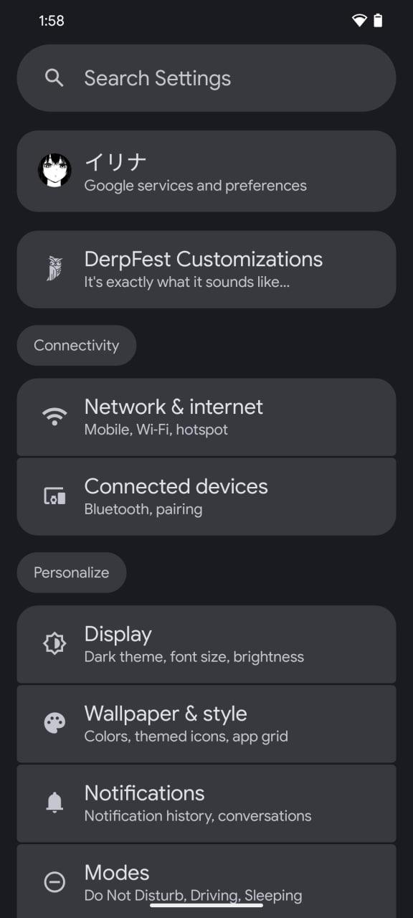Viewport: 413px width, 918px height.
Task: Tap the Display brightness icon
Action: pos(54,644)
